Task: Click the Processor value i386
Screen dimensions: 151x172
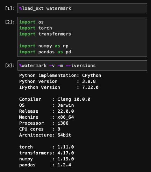Action: click(x=63, y=123)
